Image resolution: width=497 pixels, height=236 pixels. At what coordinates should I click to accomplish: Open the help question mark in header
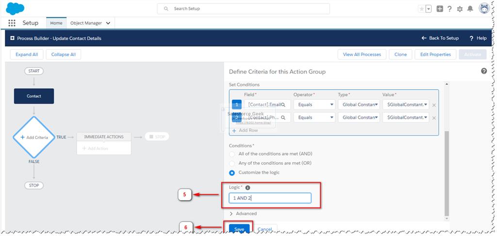coord(449,9)
